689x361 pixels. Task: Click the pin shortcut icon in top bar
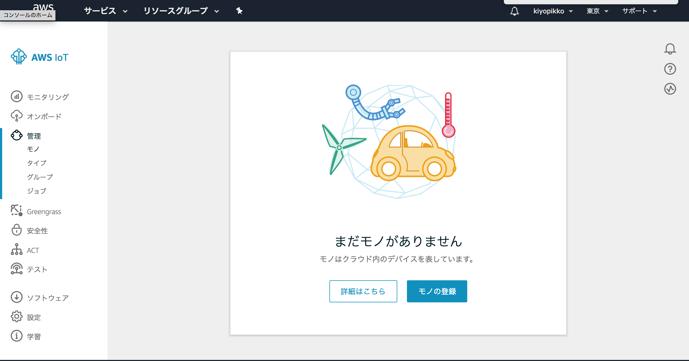[239, 11]
